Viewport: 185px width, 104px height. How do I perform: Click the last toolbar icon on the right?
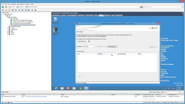pos(36,10)
